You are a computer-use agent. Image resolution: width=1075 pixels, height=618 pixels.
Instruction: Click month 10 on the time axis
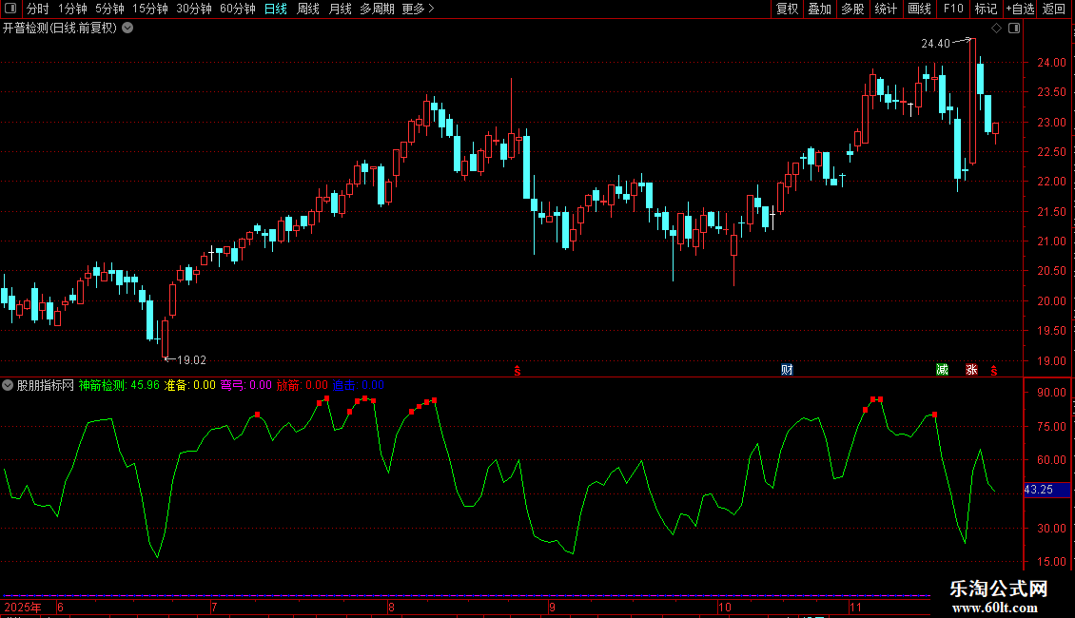click(x=725, y=607)
